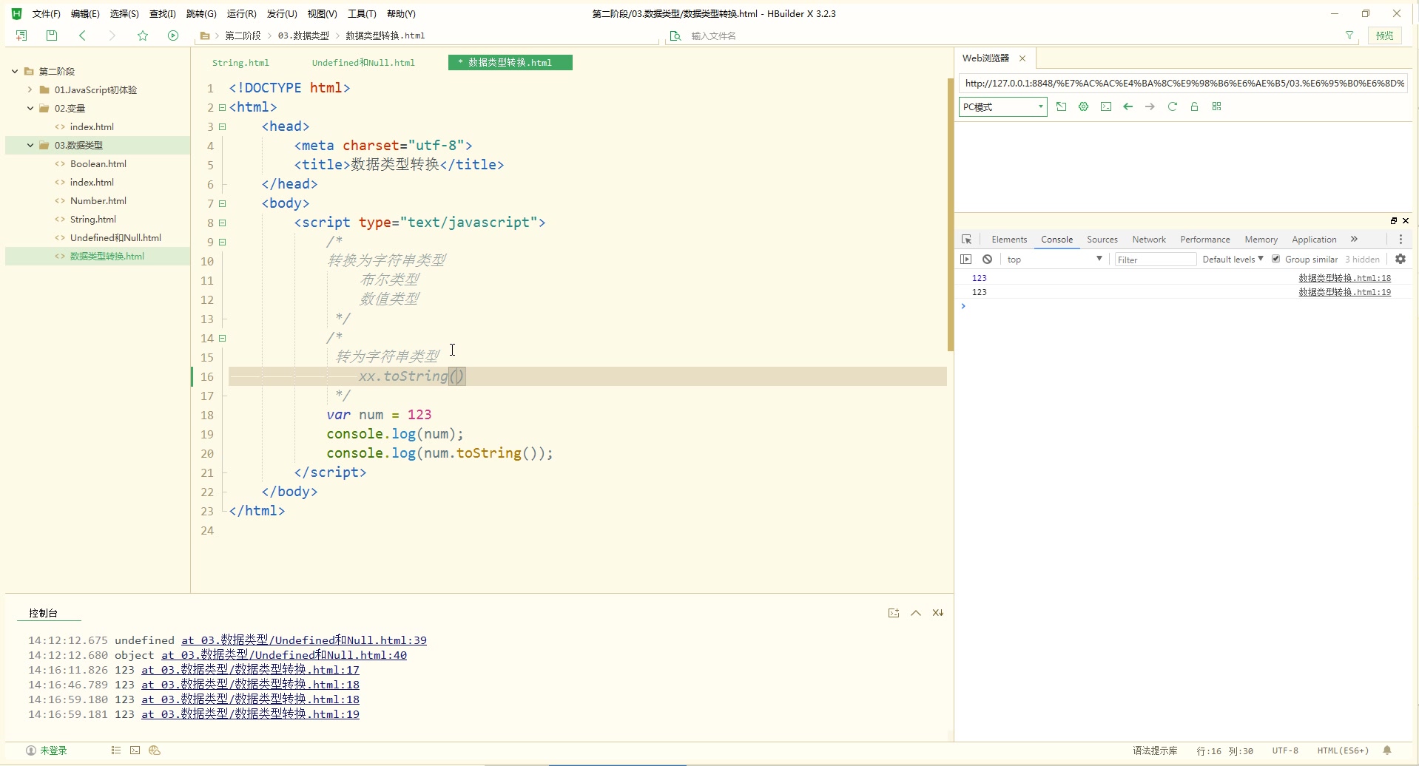Switch to the String.html editor tab
The height and width of the screenshot is (766, 1419).
pyautogui.click(x=240, y=63)
